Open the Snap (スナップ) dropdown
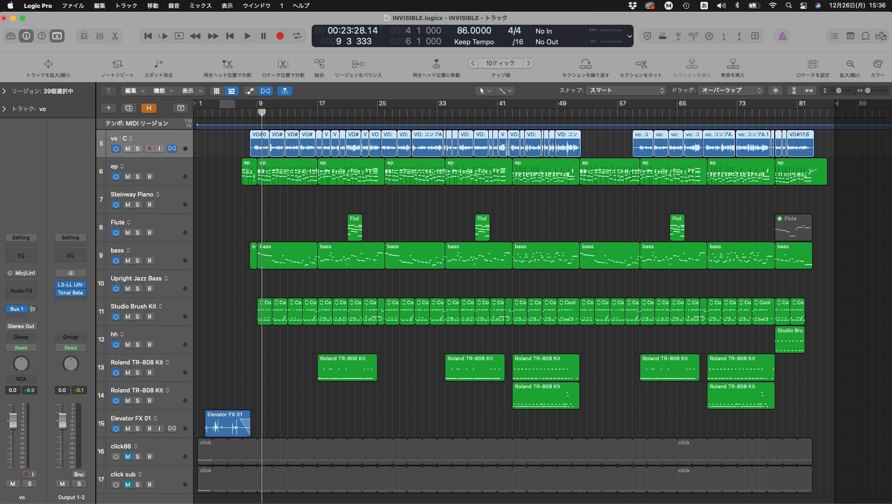Viewport: 892px width, 504px height. click(626, 91)
